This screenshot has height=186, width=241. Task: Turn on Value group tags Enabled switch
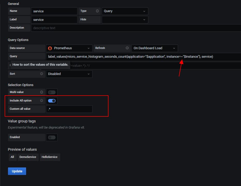[52, 137]
